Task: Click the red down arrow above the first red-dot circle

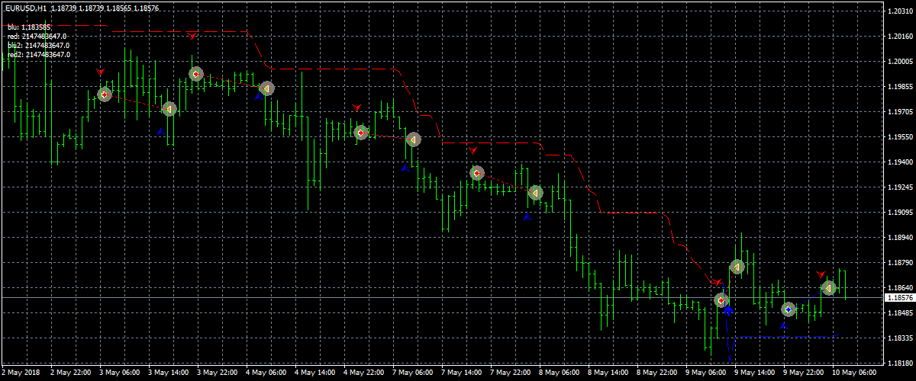Action: pos(101,71)
